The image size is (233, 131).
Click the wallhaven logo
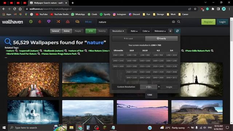click(x=12, y=22)
